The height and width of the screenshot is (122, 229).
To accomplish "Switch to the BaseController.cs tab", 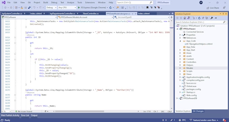I will pos(91,13).
